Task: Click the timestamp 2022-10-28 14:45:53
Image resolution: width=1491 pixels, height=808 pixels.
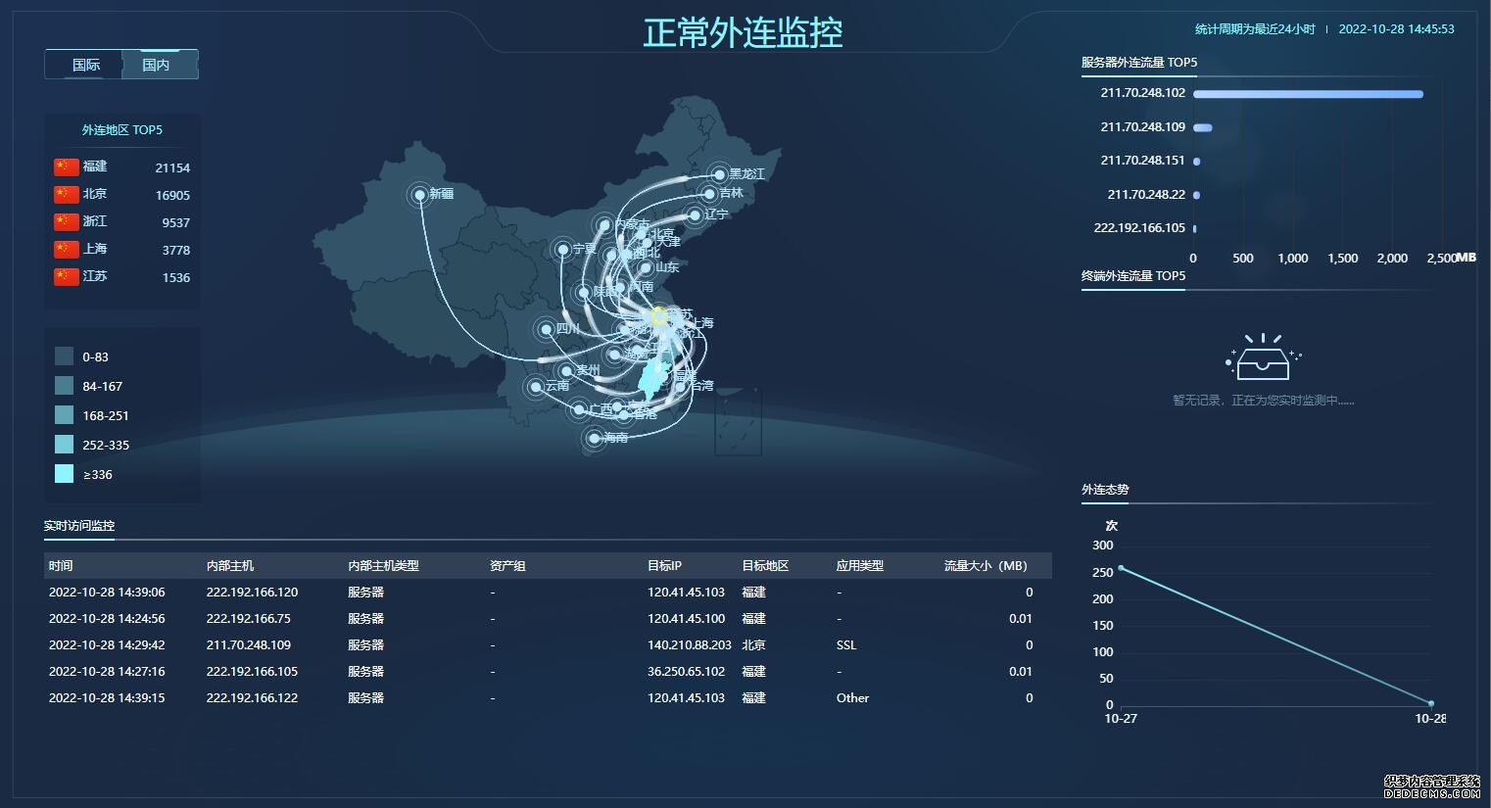Action: point(1397,28)
